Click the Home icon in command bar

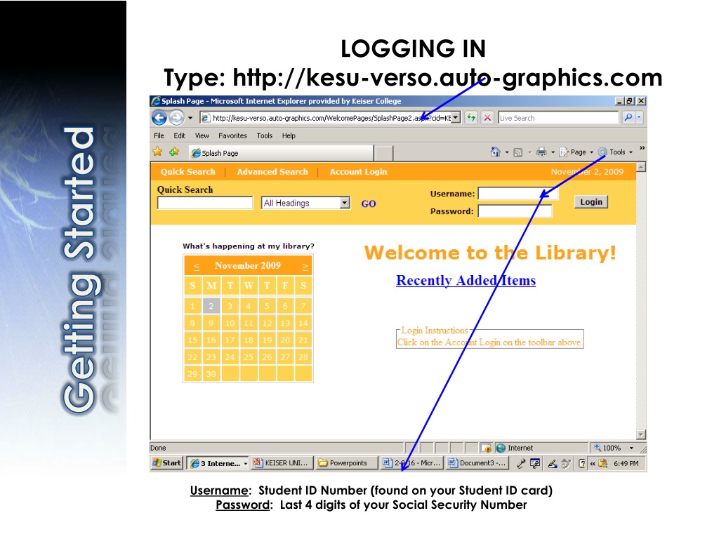point(495,152)
